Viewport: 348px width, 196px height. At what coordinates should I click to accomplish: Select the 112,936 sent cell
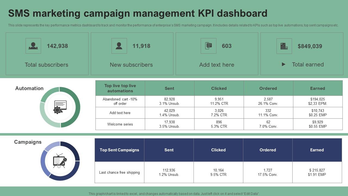pos(169,172)
